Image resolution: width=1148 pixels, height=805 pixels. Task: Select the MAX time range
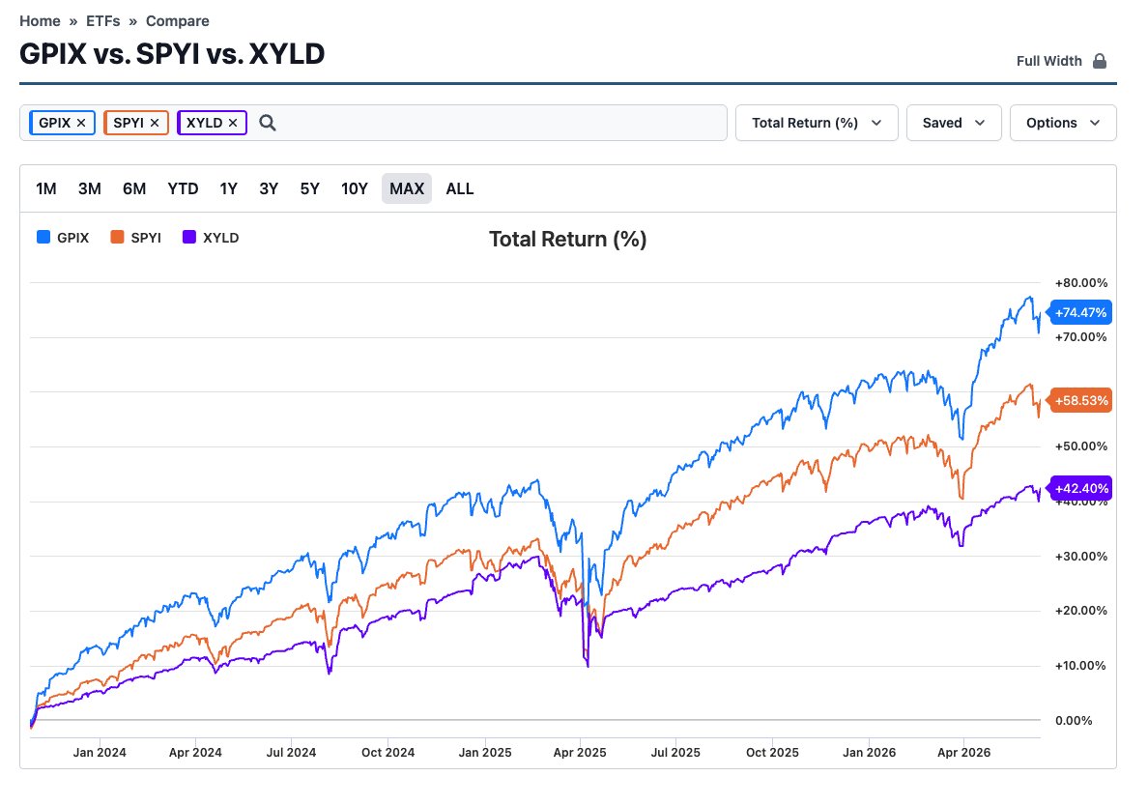406,189
